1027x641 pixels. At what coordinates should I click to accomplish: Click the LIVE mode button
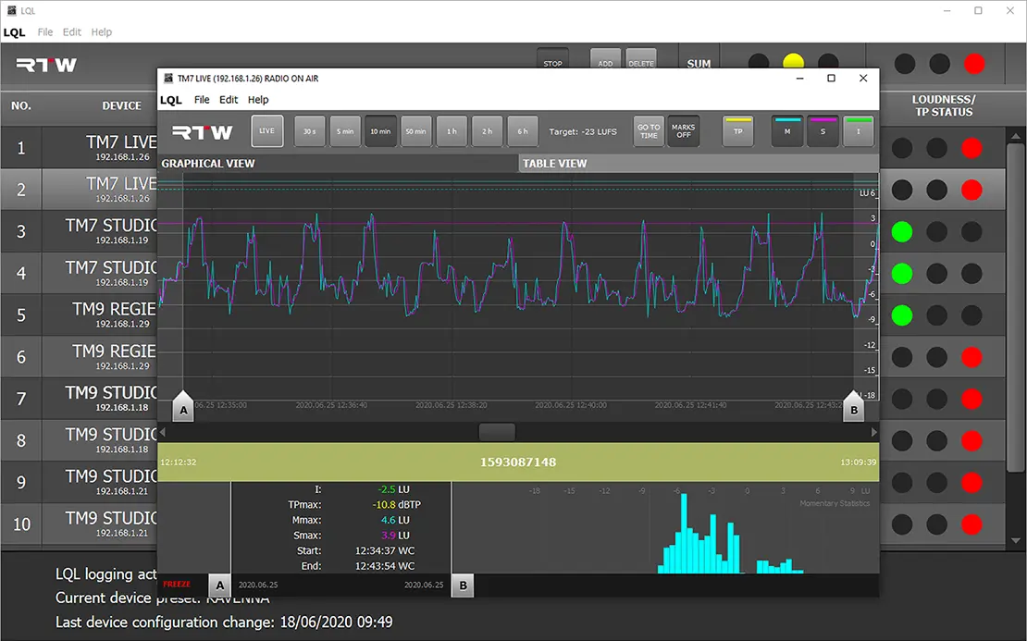pyautogui.click(x=267, y=131)
